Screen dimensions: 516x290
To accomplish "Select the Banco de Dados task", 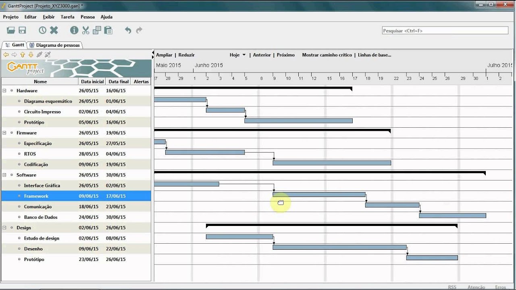I will (76, 217).
